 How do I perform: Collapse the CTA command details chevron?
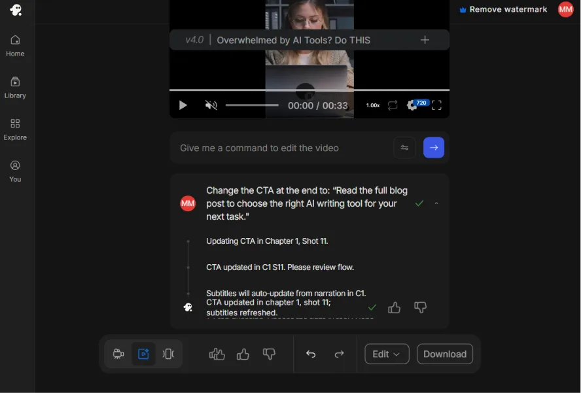pyautogui.click(x=436, y=203)
